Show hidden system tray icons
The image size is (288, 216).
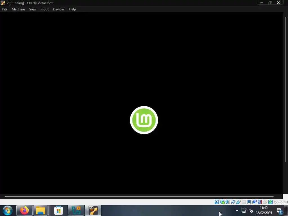coord(237,210)
